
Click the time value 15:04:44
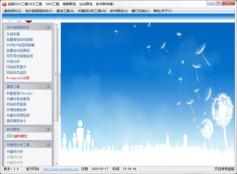tap(130, 169)
